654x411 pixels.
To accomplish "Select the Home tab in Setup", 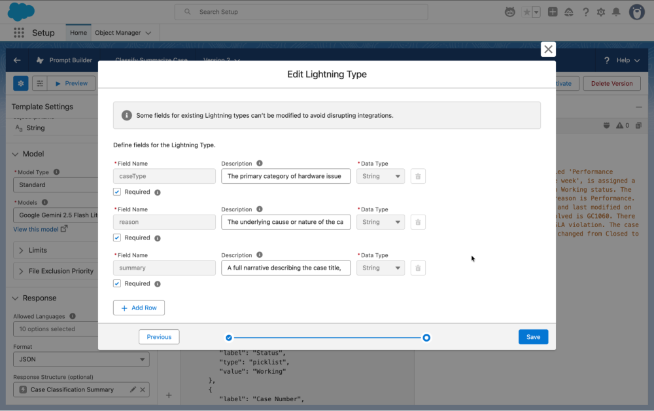I will click(x=78, y=32).
